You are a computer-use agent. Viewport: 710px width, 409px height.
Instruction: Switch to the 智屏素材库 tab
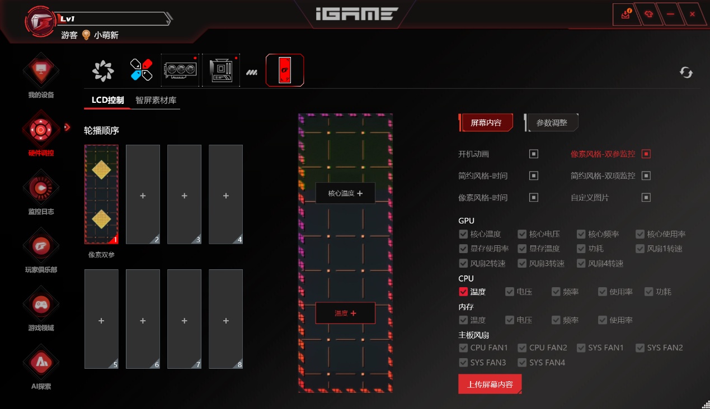click(156, 101)
